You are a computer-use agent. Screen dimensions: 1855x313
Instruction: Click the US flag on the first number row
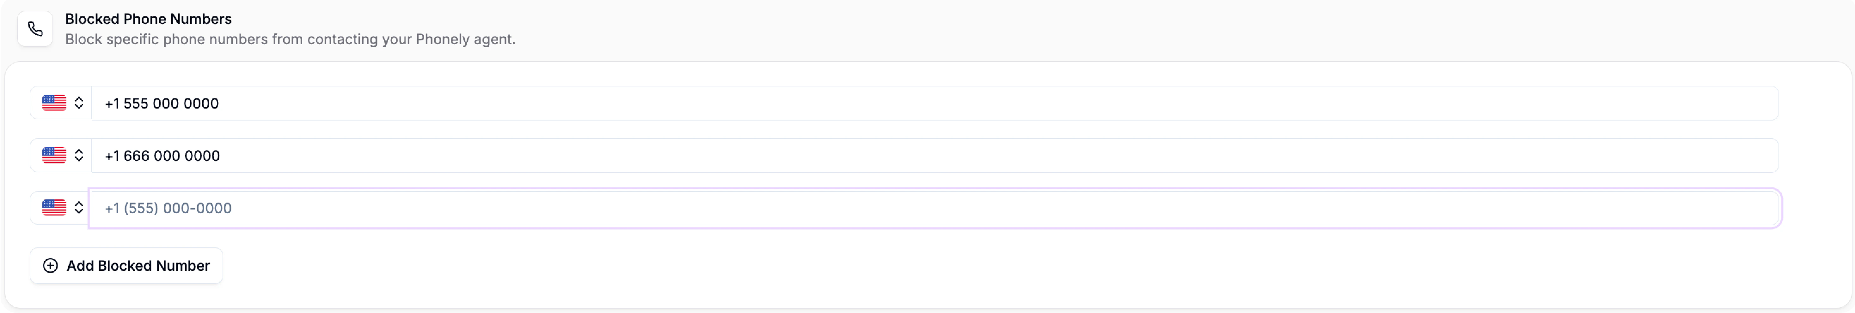point(53,103)
